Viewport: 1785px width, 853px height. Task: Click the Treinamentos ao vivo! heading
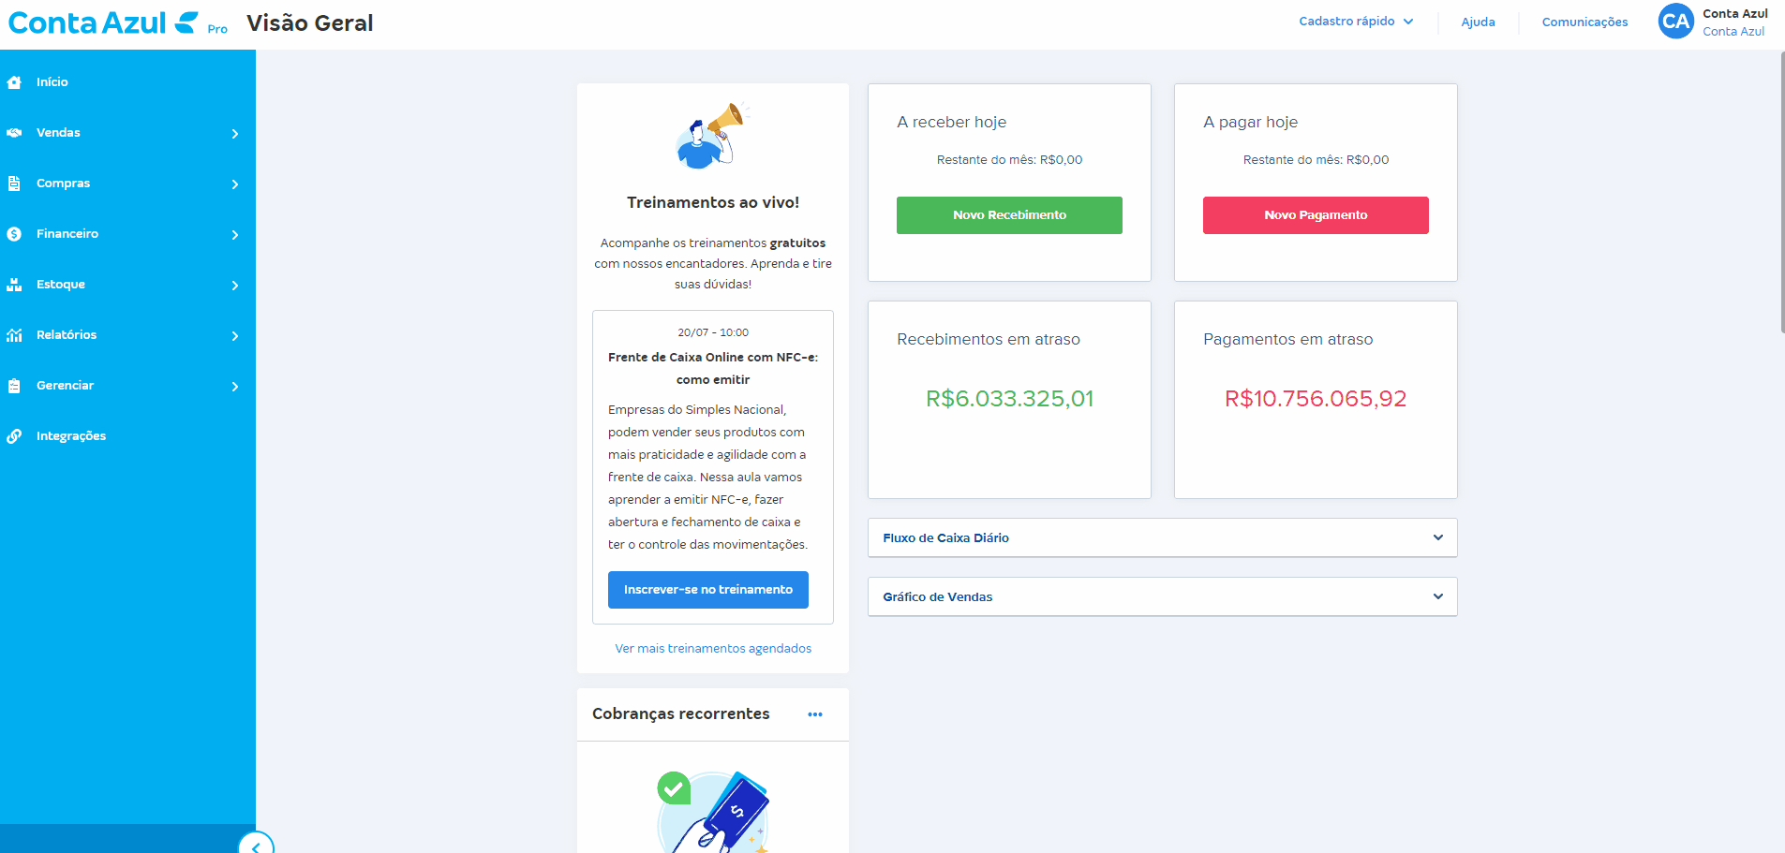pyautogui.click(x=713, y=203)
